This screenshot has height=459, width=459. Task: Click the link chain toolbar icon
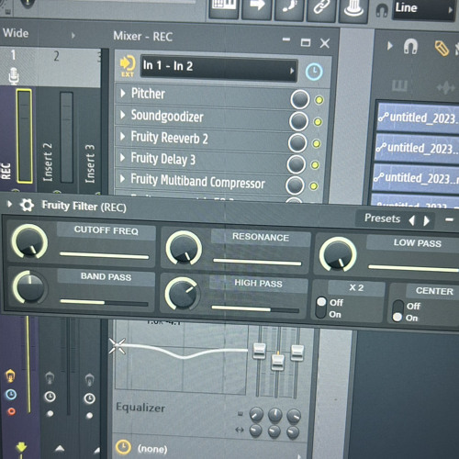coord(321,7)
